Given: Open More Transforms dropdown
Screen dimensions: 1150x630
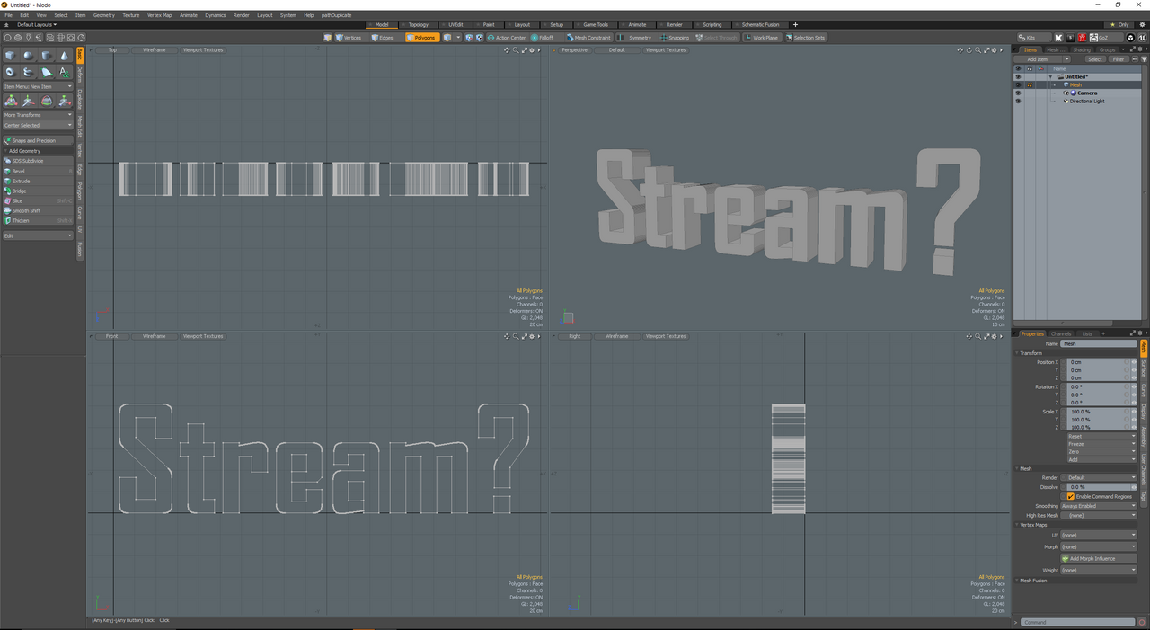Looking at the screenshot, I should tap(38, 115).
